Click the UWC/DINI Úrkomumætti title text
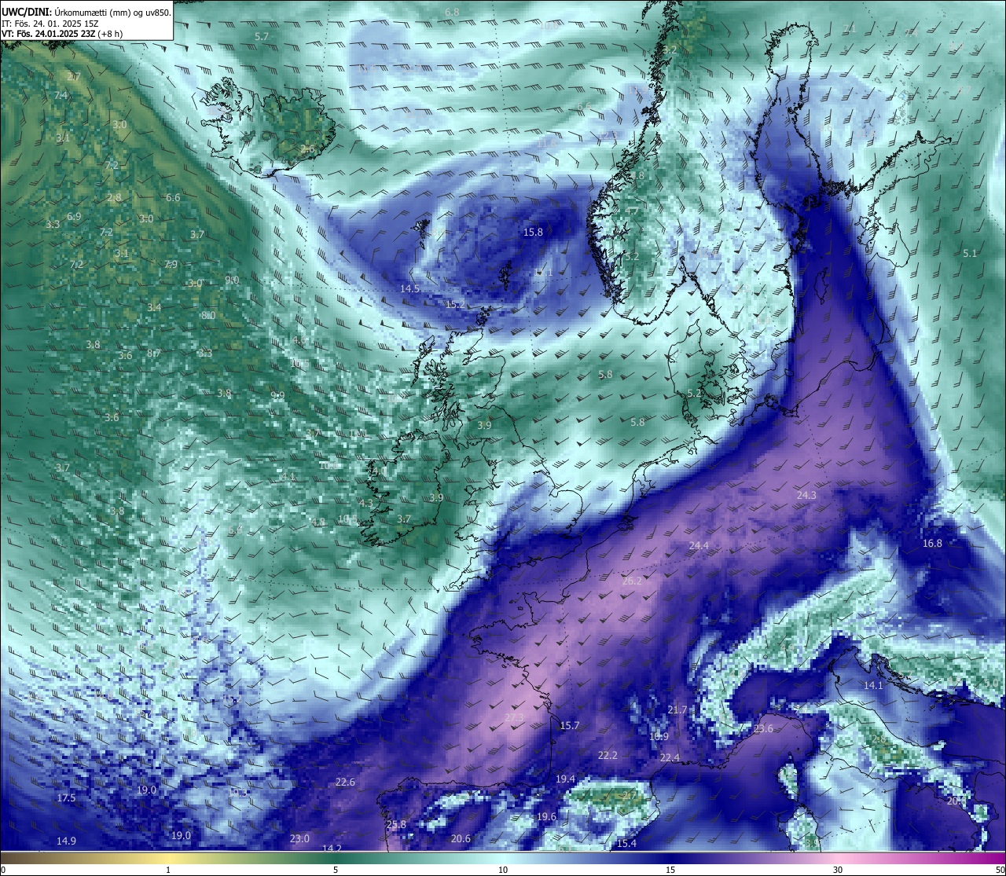This screenshot has height=876, width=1006. 86,12
